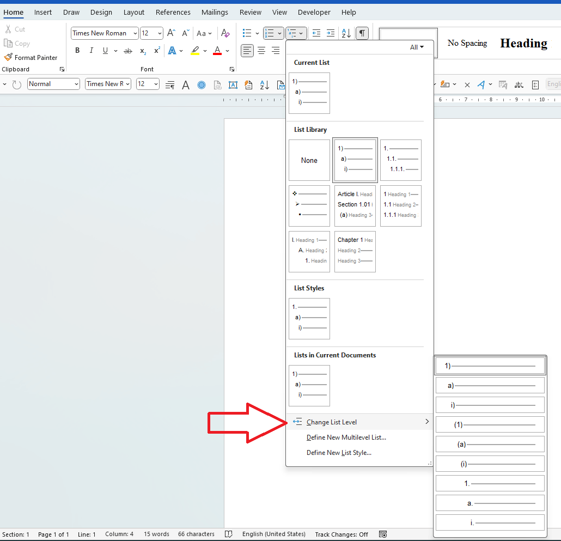Open the underline style dropdown arrow

115,51
